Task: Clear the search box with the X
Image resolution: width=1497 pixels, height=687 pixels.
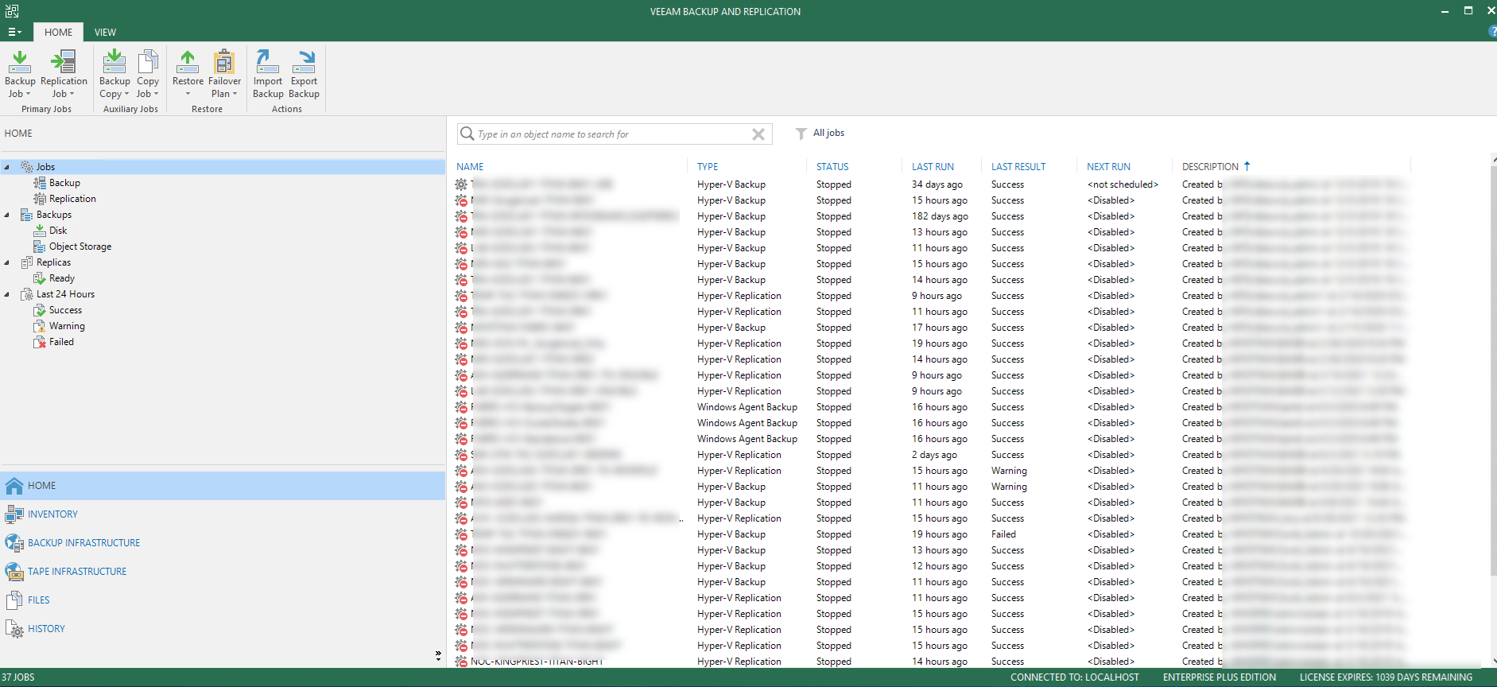Action: 758,134
